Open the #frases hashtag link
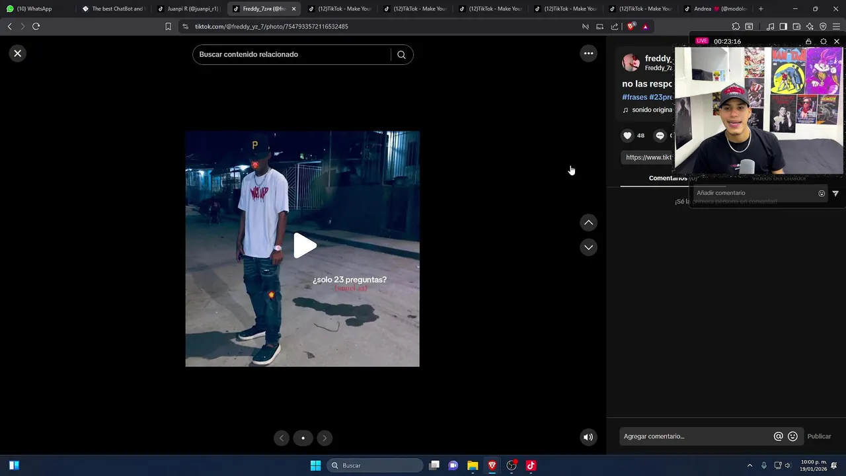Screen dimensions: 846x476 [634, 97]
